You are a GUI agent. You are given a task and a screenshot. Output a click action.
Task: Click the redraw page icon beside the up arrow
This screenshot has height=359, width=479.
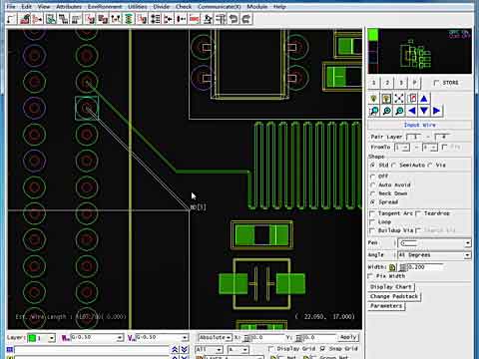(412, 99)
